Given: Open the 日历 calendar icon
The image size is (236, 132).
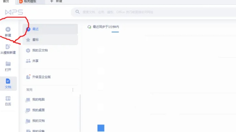Looking at the screenshot, I should (x=8, y=99).
